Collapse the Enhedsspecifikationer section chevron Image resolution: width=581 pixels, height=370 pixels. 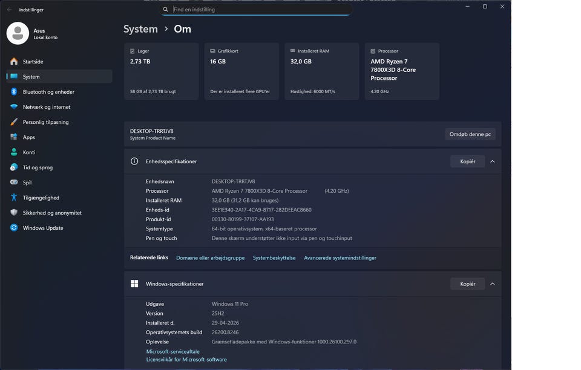tap(493, 161)
